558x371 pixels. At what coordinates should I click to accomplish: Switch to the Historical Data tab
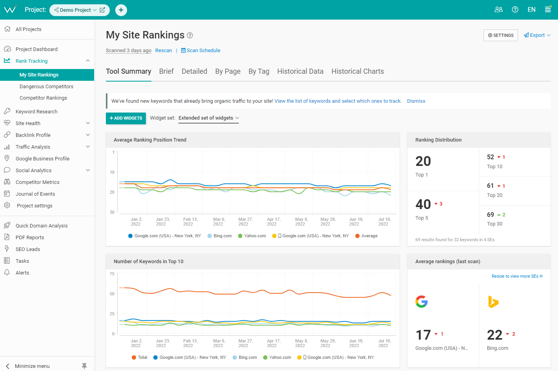tap(300, 71)
